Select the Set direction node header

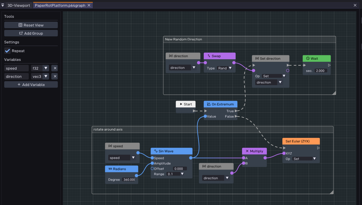coord(270,58)
